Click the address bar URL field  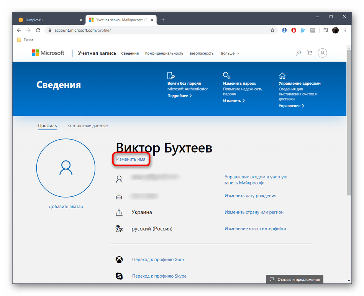tap(153, 30)
